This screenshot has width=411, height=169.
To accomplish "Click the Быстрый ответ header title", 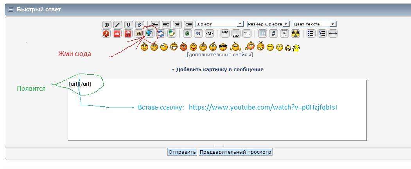I will (39, 10).
